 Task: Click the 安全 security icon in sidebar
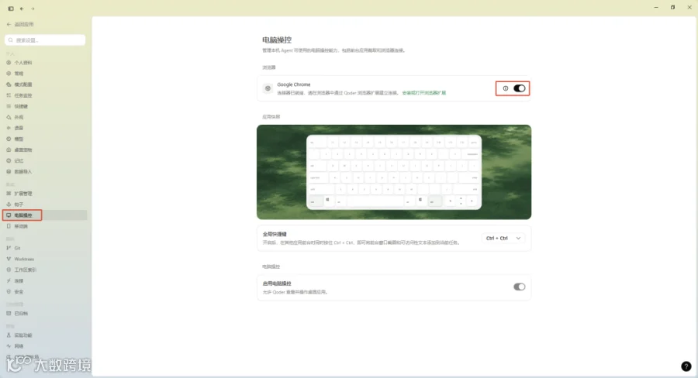coord(9,292)
